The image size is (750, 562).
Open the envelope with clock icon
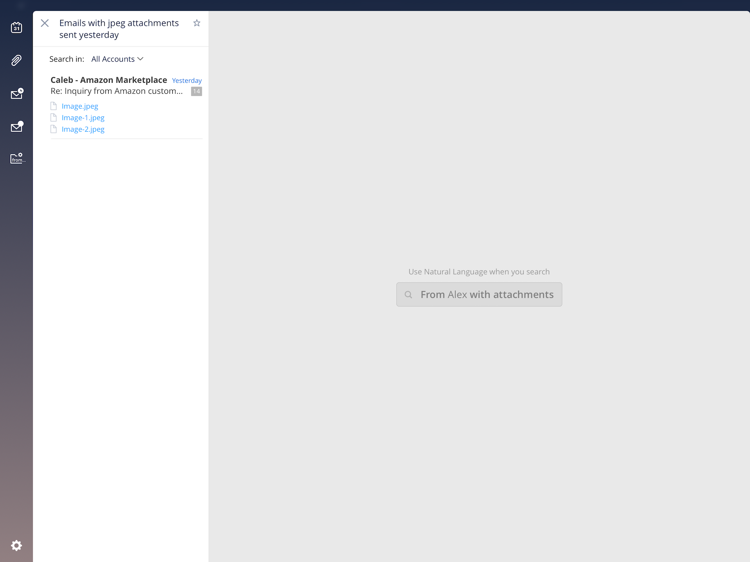click(x=17, y=94)
